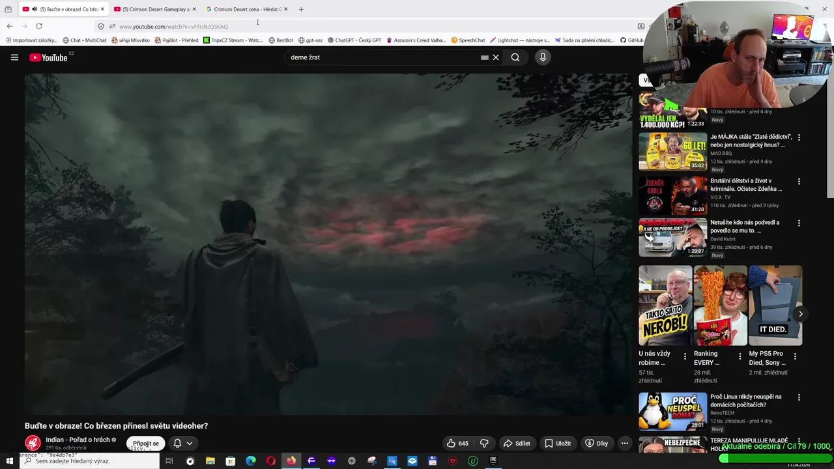Open options for Brutální dětství video

799,182
